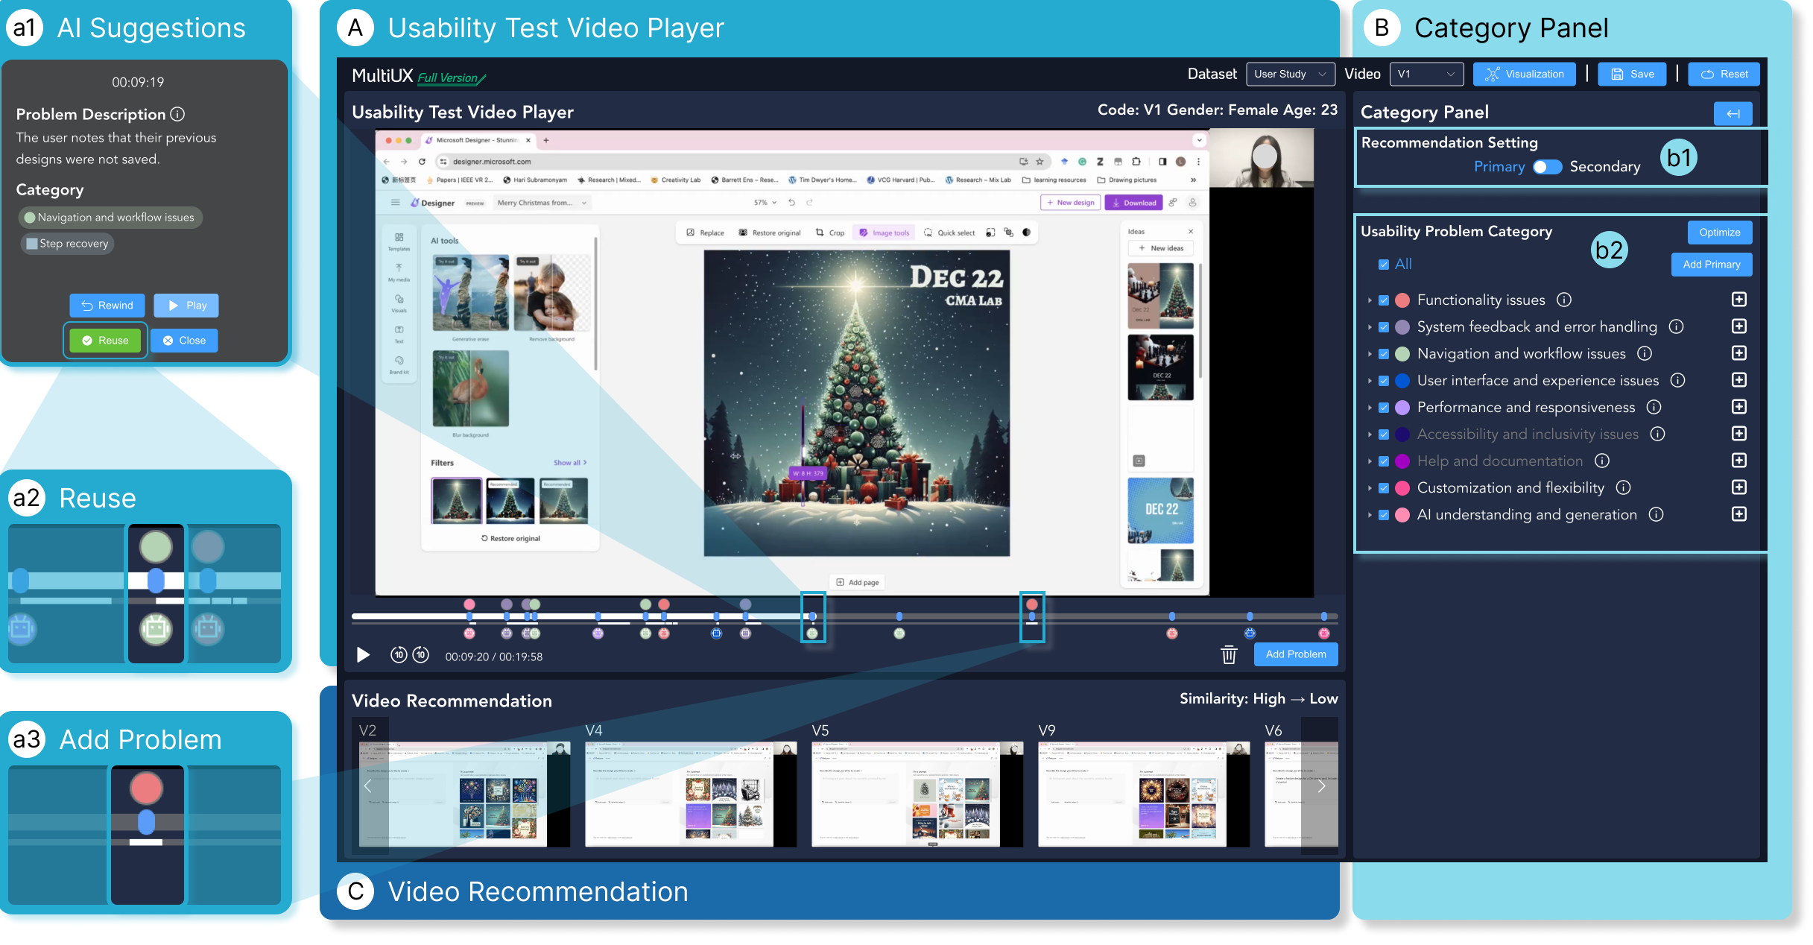Click the trash icon near Add Problem
Image resolution: width=1813 pixels, height=945 pixels.
coord(1229,654)
